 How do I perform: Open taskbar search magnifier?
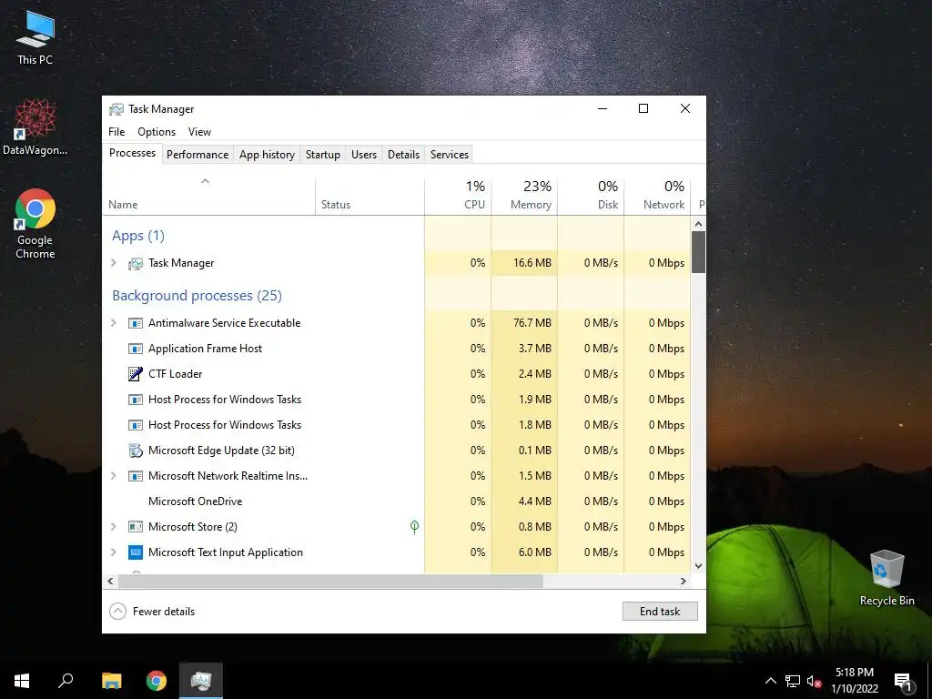66,681
